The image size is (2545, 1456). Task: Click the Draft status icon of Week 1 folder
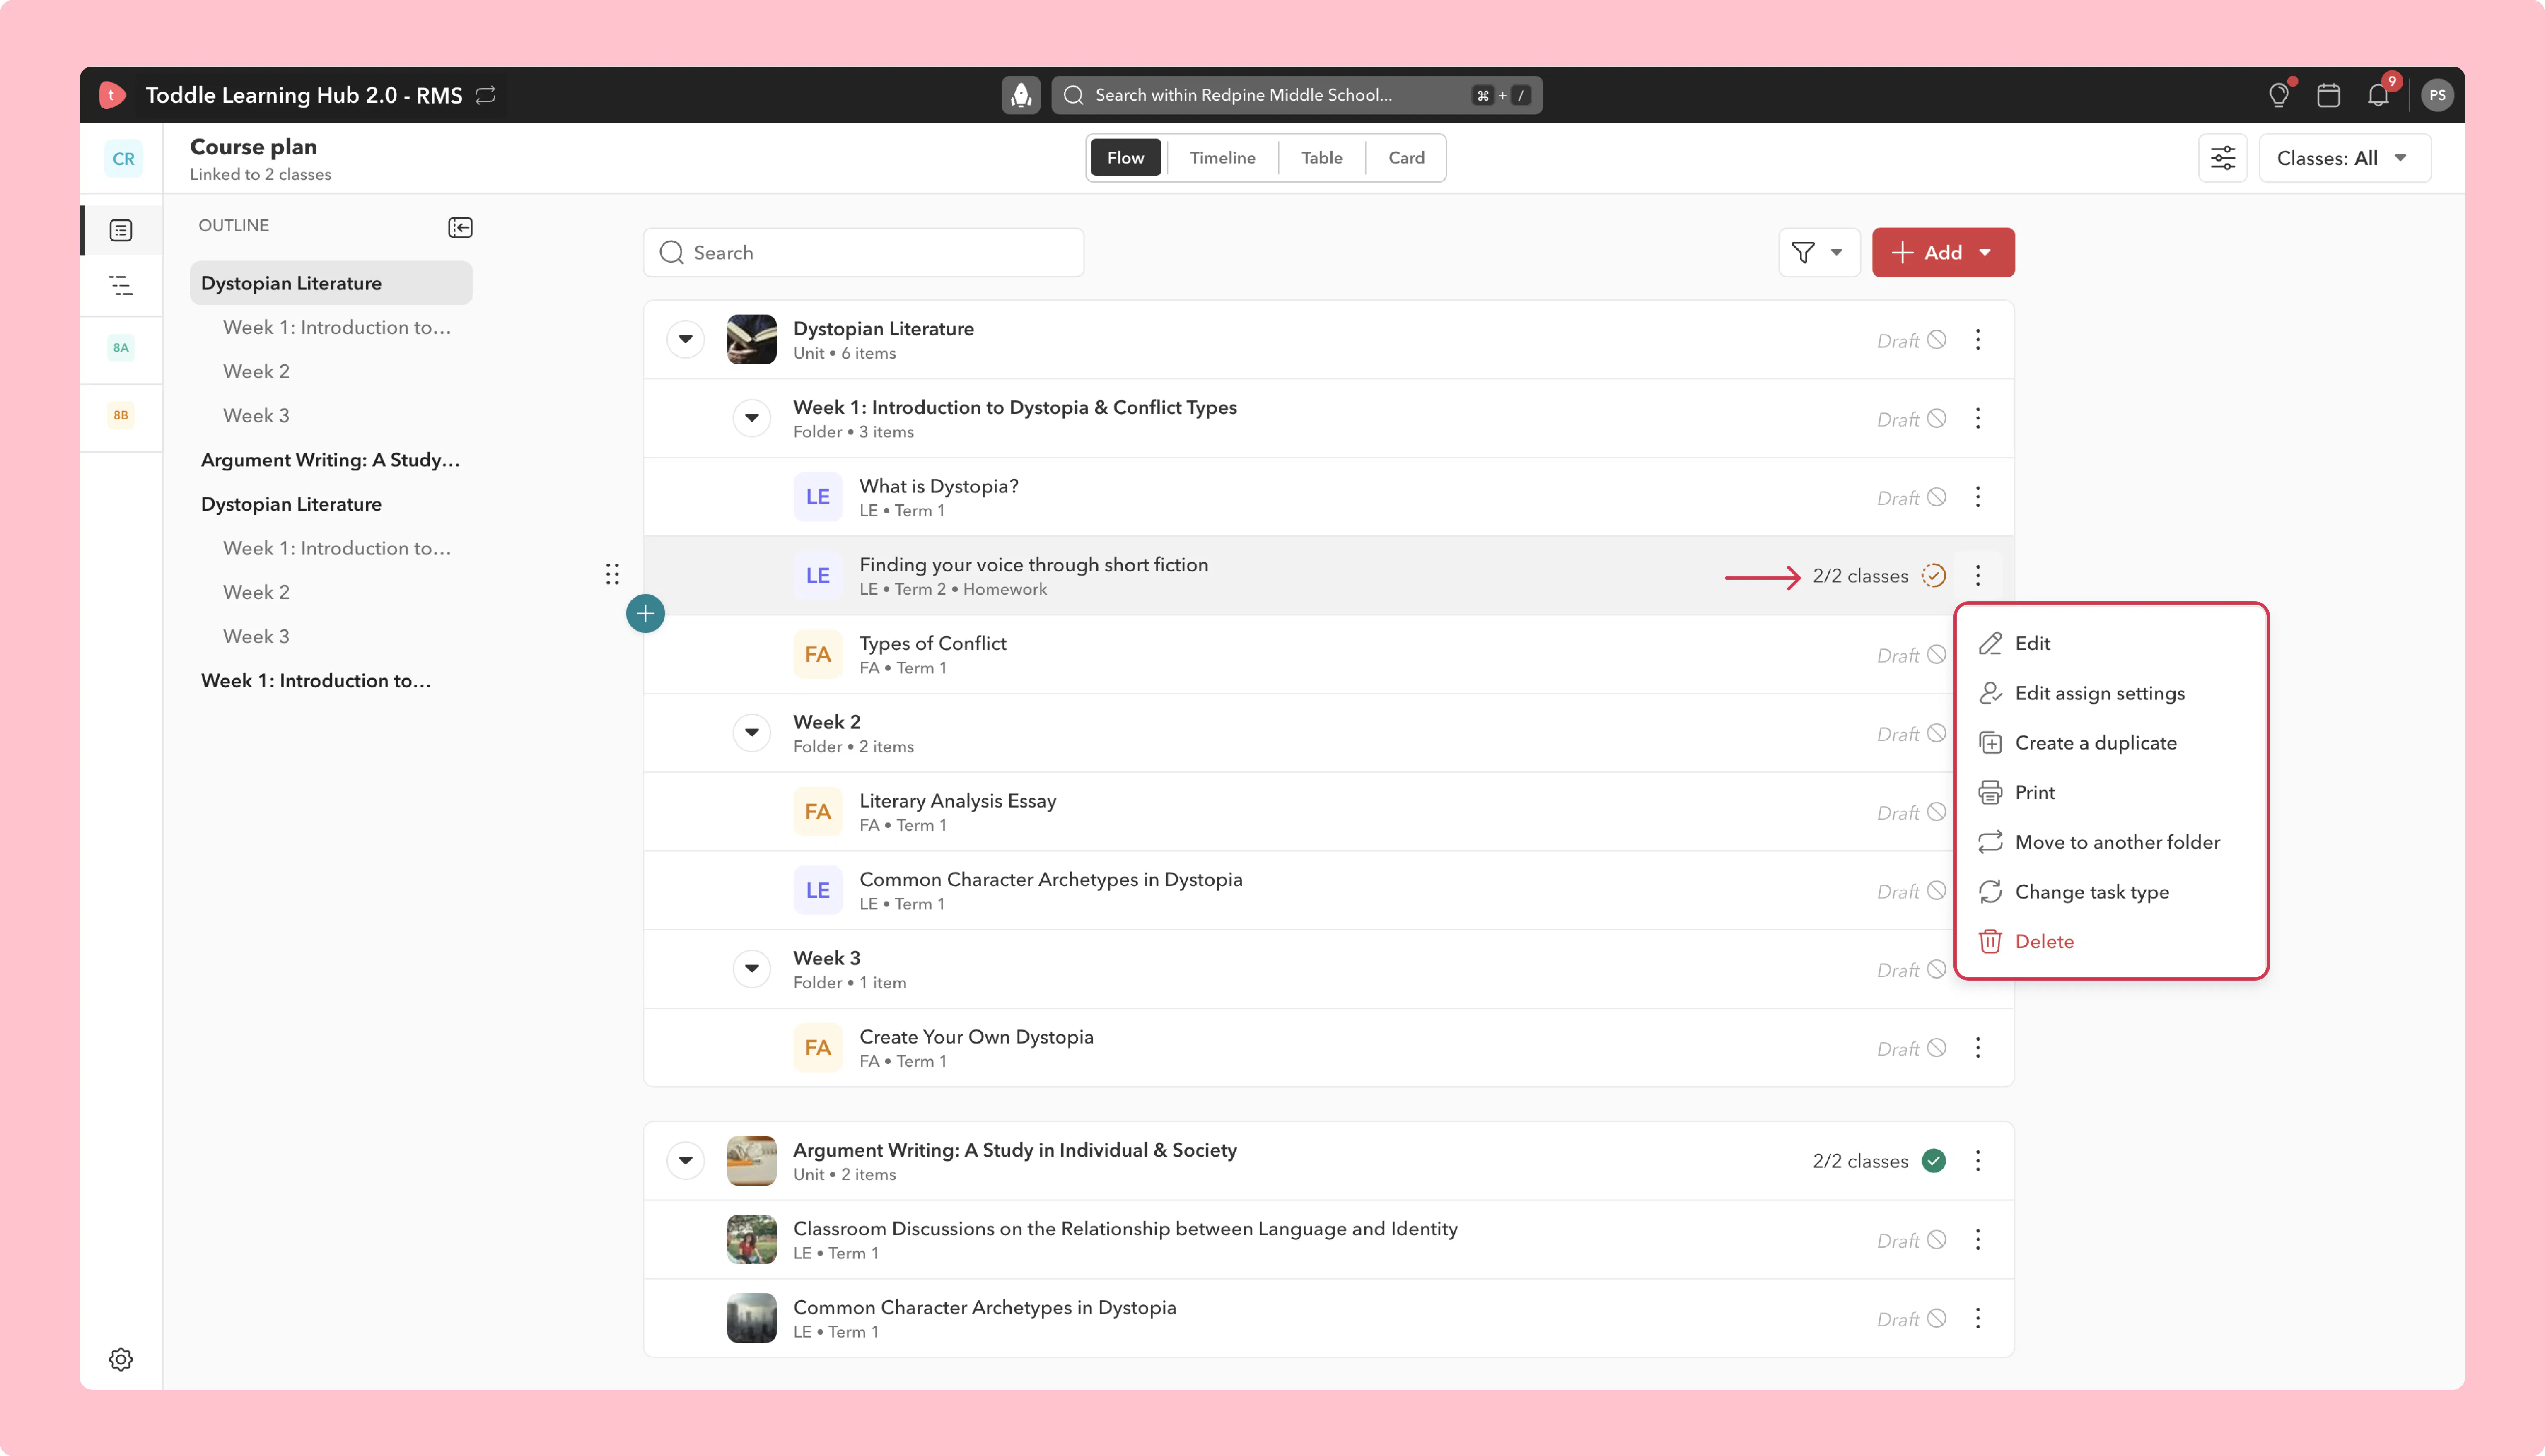click(1936, 418)
